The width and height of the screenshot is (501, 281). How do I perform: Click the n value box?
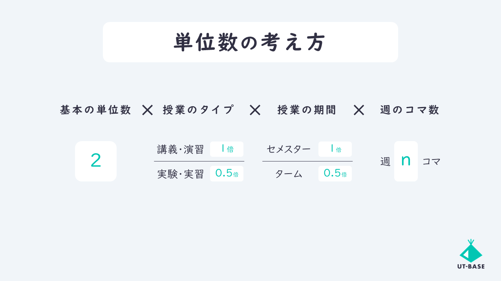pos(406,161)
